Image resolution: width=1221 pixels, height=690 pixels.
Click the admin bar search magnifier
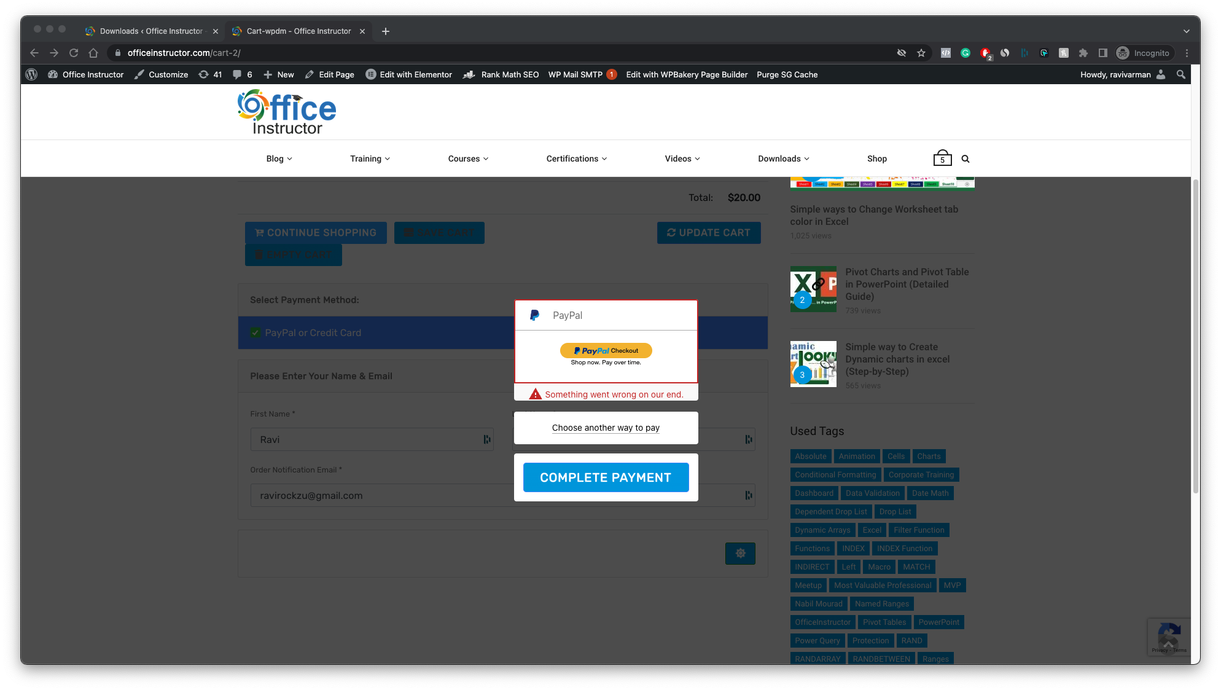(1180, 74)
